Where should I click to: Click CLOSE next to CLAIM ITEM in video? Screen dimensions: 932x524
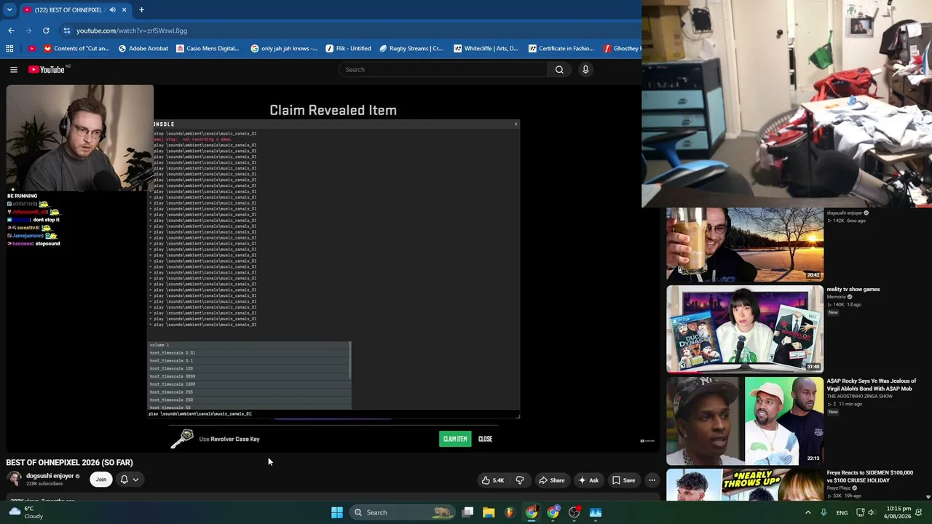pos(486,439)
